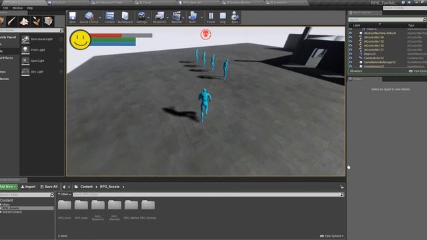Click the green stamina bar in HUD

[113, 39]
